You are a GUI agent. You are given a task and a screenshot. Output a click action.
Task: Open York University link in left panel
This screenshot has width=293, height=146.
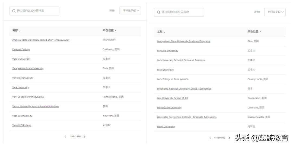(x=20, y=87)
